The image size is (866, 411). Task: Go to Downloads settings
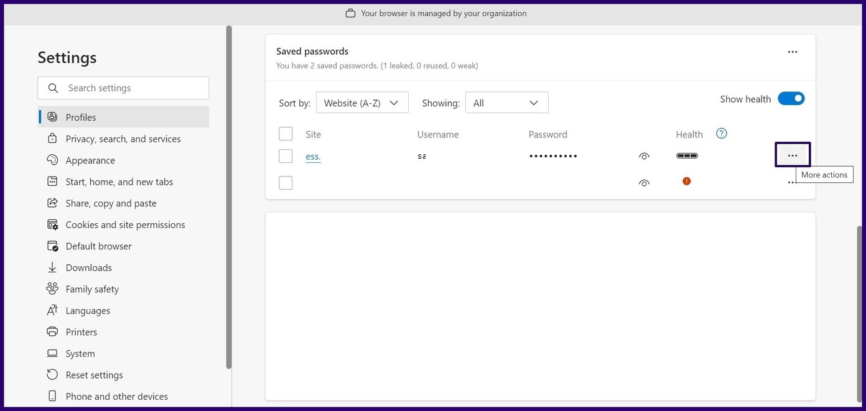tap(123, 267)
